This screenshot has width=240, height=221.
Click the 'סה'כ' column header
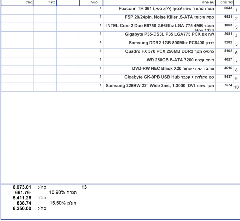click(17, 3)
